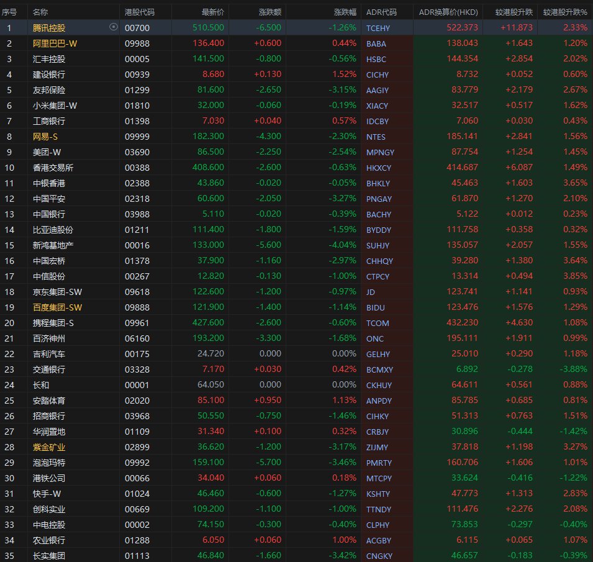The height and width of the screenshot is (562, 593).
Task: Sort by 较港股升跌 column header
Action: (514, 12)
